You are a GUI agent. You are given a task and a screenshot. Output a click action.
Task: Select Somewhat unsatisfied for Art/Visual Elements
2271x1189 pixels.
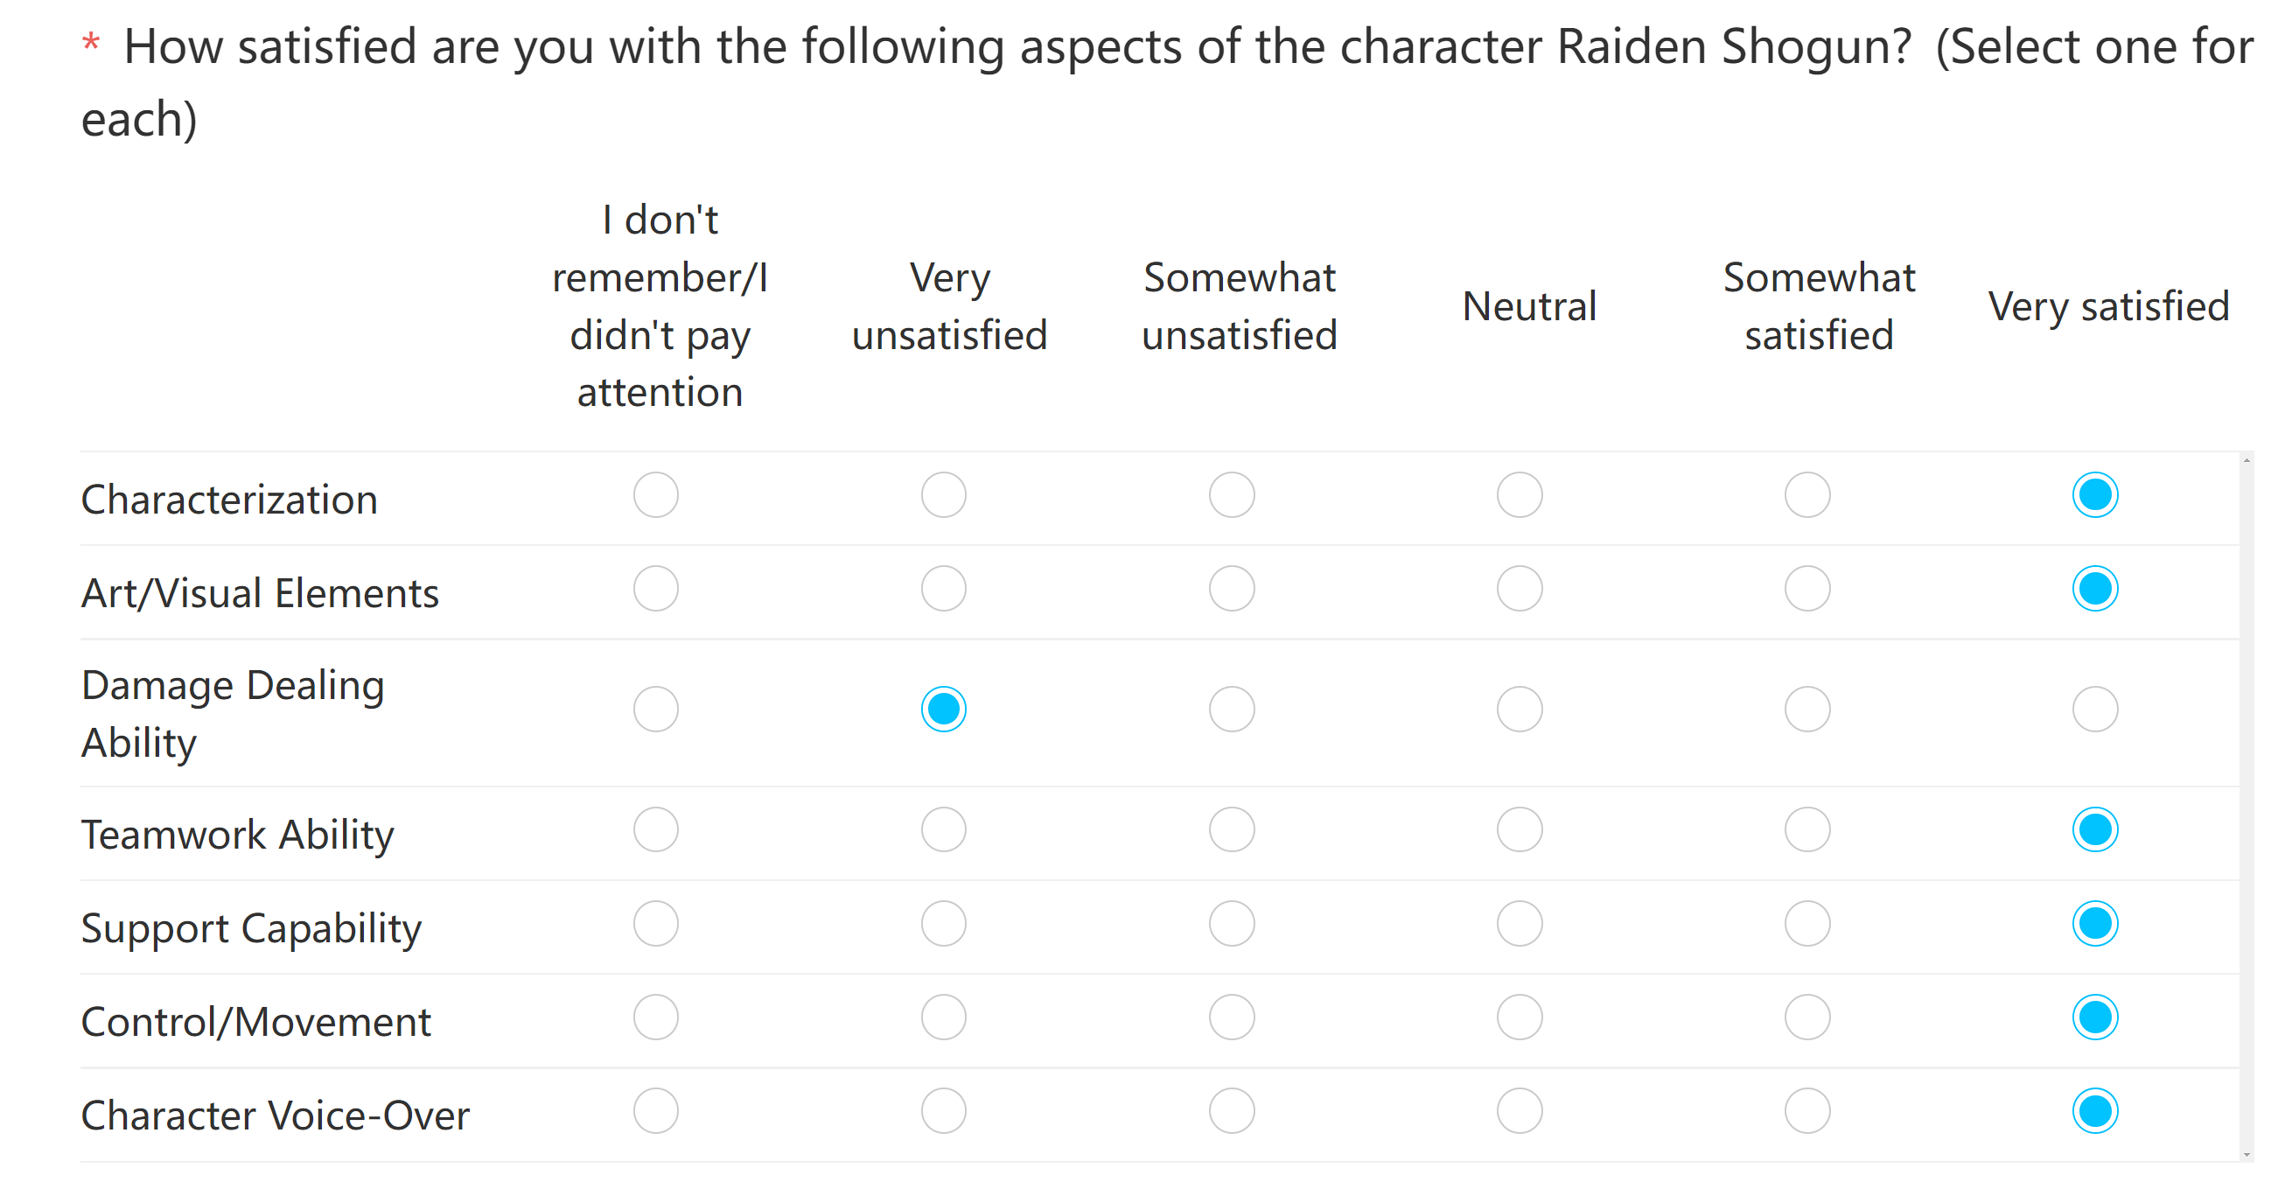click(x=1232, y=588)
